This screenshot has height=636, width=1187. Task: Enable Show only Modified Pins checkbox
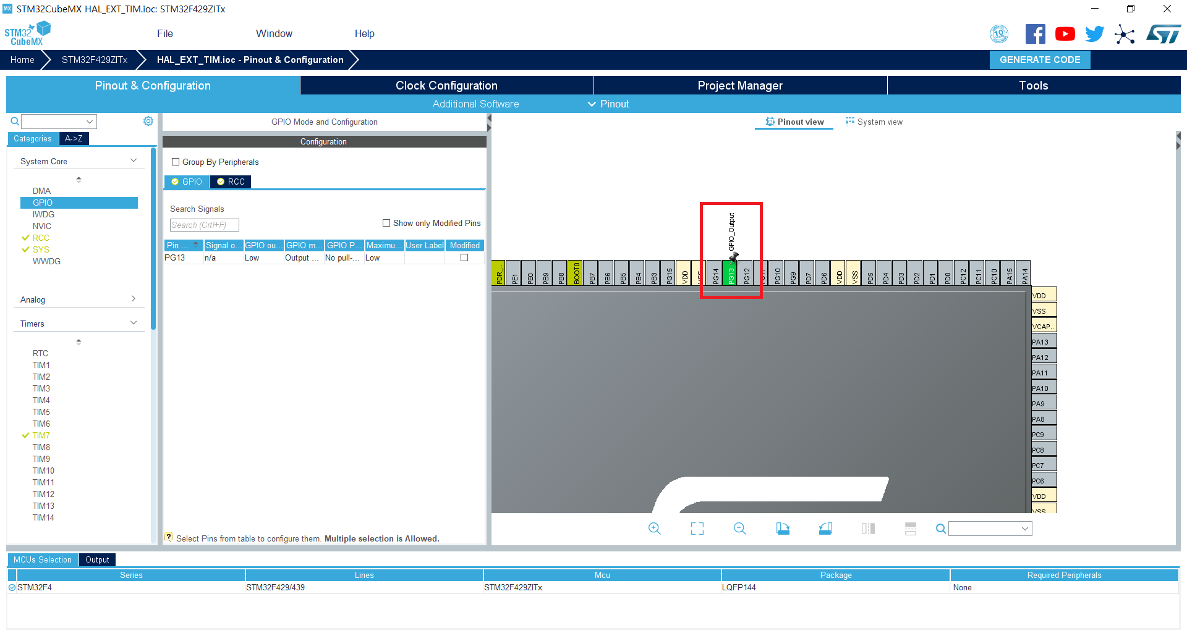click(x=386, y=223)
